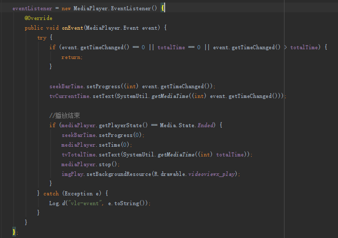Click tvCurrentTime on setText line
The width and height of the screenshot is (338, 238).
[x=69, y=96]
